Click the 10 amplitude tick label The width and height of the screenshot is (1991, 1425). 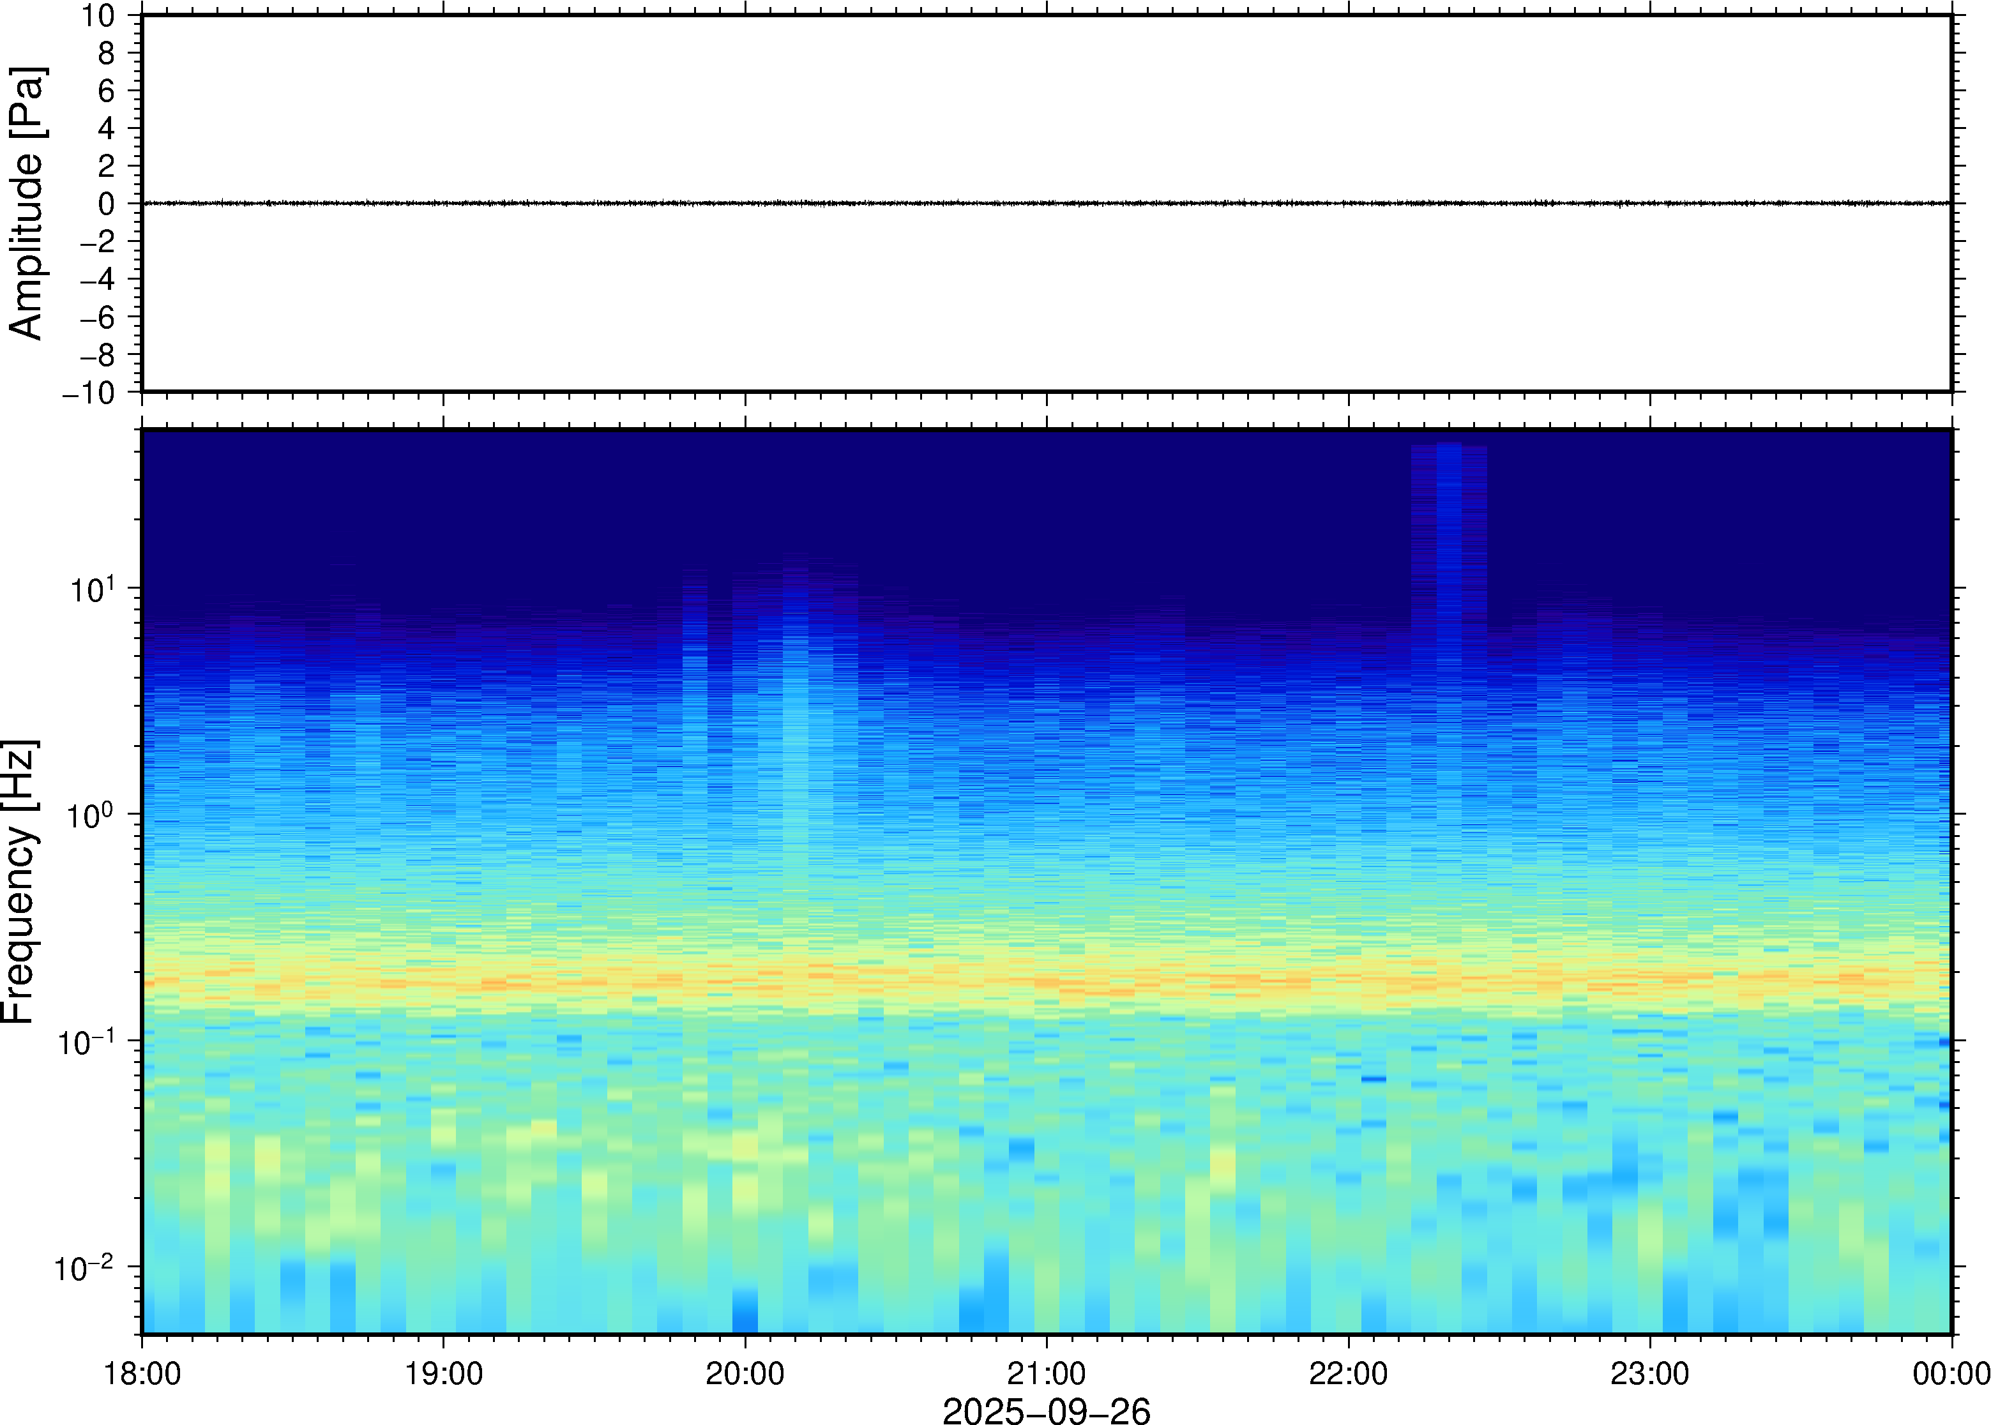[x=98, y=16]
